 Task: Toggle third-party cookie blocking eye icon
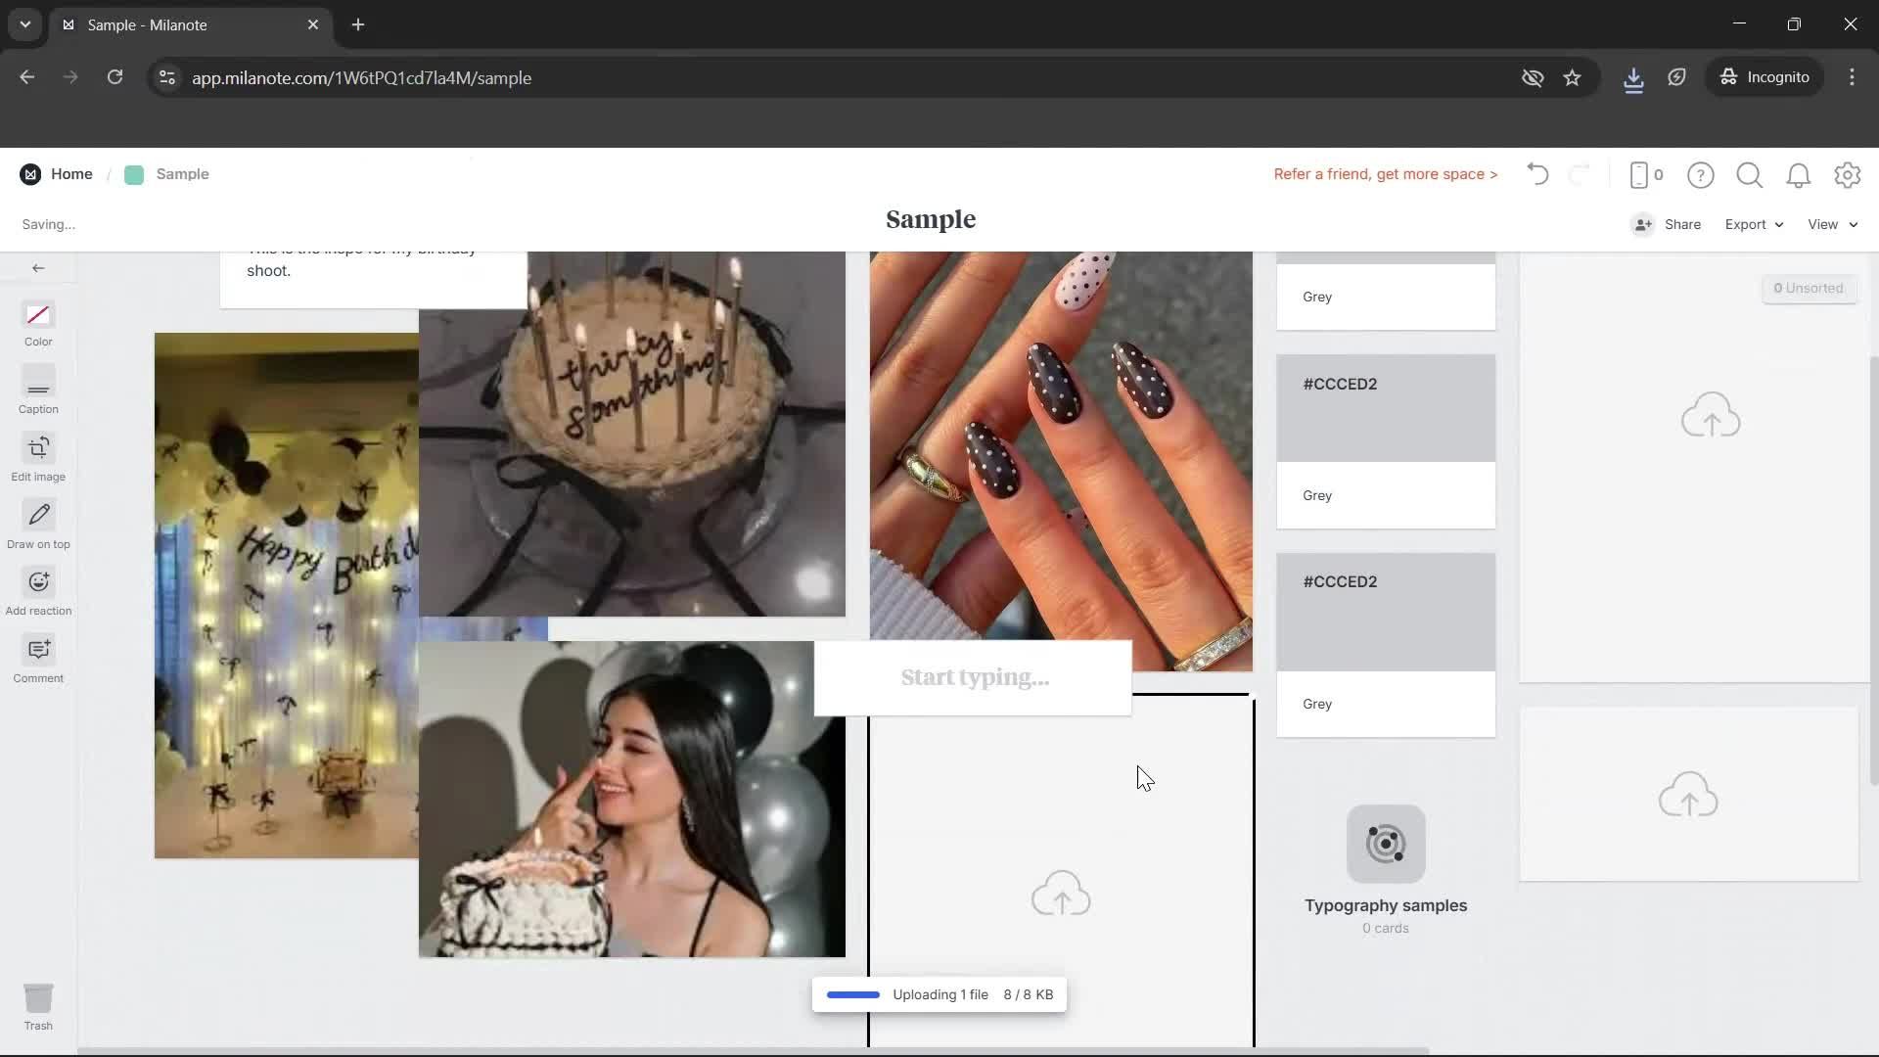1533,77
